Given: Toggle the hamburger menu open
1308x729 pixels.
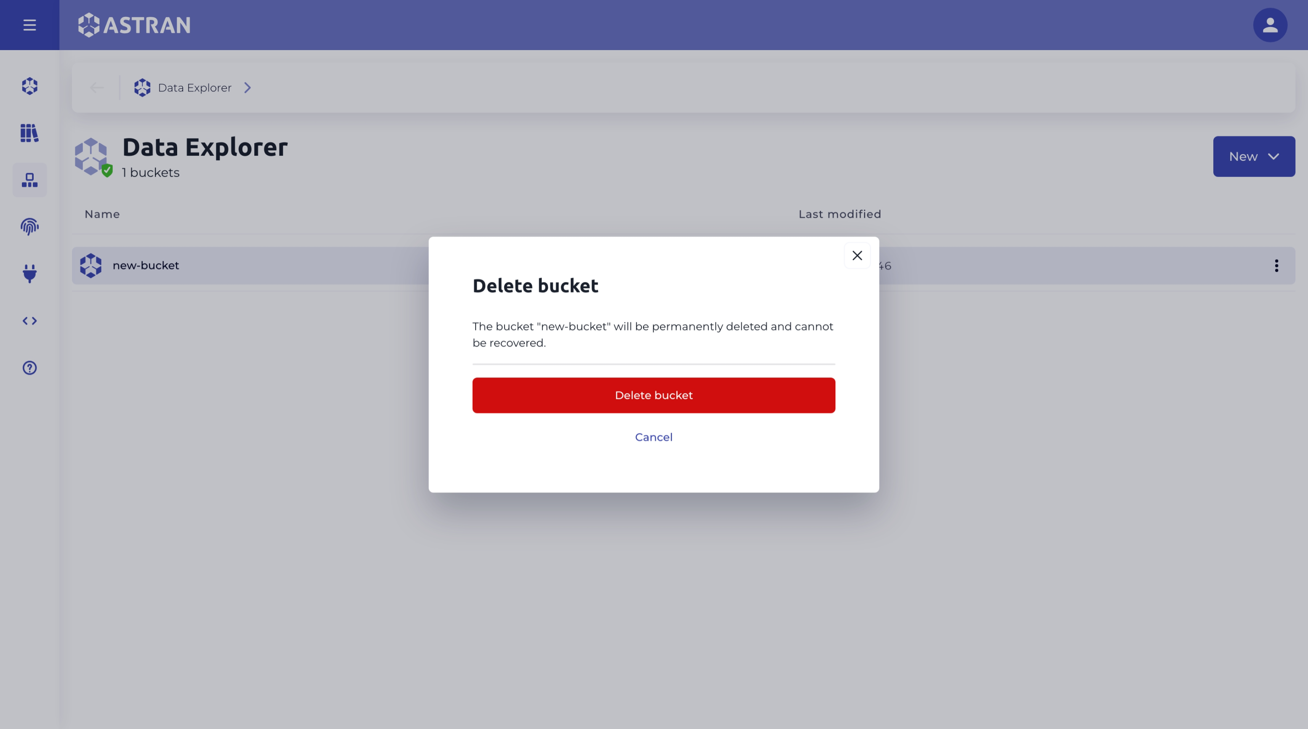Looking at the screenshot, I should pyautogui.click(x=29, y=24).
